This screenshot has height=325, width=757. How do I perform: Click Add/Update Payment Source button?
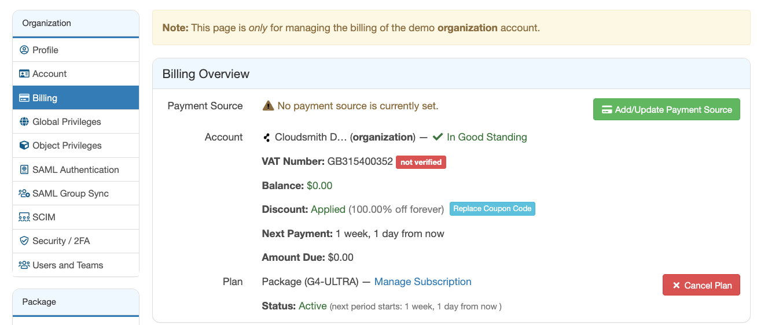[x=666, y=109]
